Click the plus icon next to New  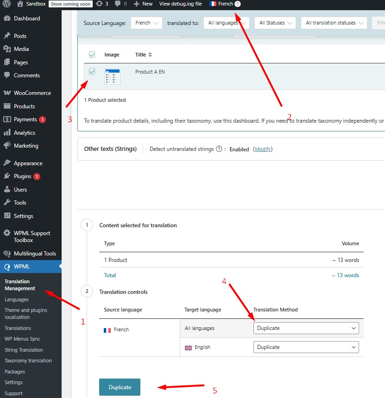tap(137, 4)
